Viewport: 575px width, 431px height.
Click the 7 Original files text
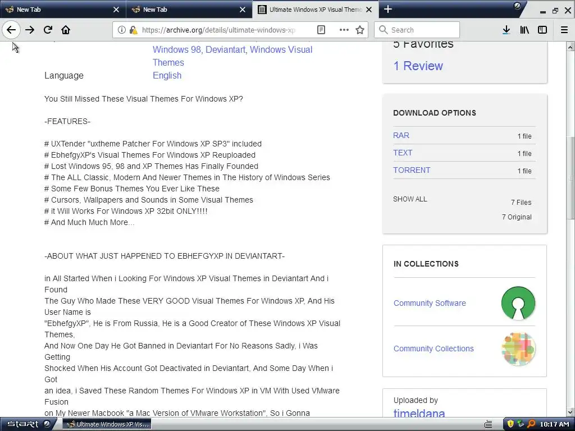(x=517, y=217)
